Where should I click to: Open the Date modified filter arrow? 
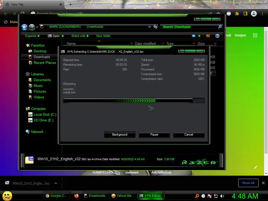coord(163,44)
